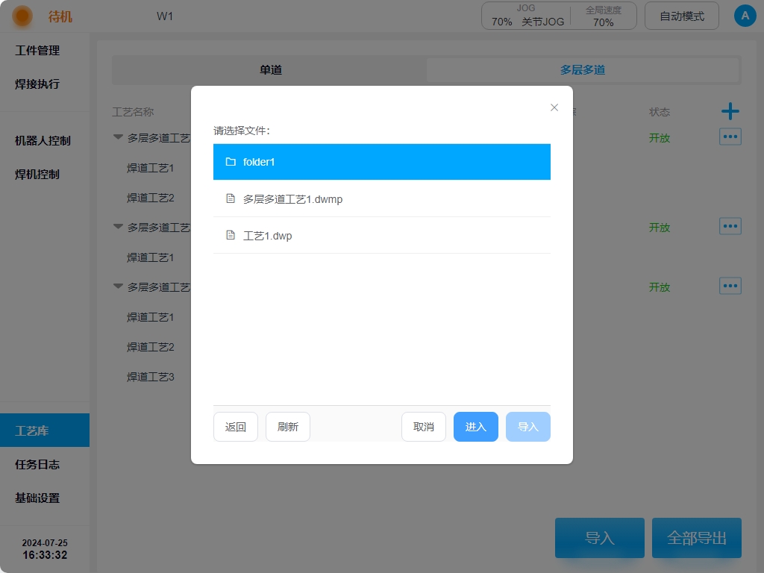Screen dimensions: 764x573
Task: Click the 取消 cancel button
Action: pyautogui.click(x=423, y=427)
